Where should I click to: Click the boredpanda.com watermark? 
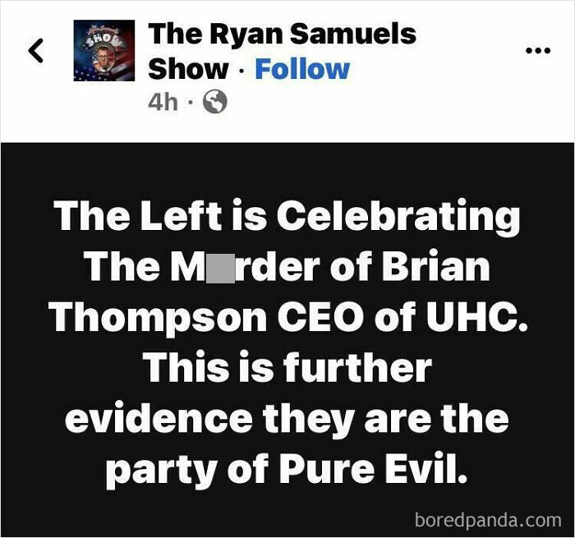488,520
